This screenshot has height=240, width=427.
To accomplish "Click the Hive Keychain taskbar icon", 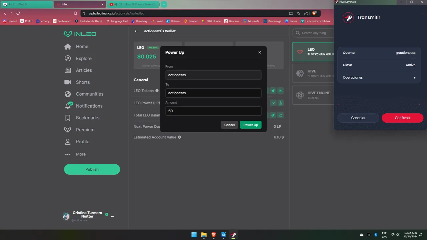I will [234, 235].
